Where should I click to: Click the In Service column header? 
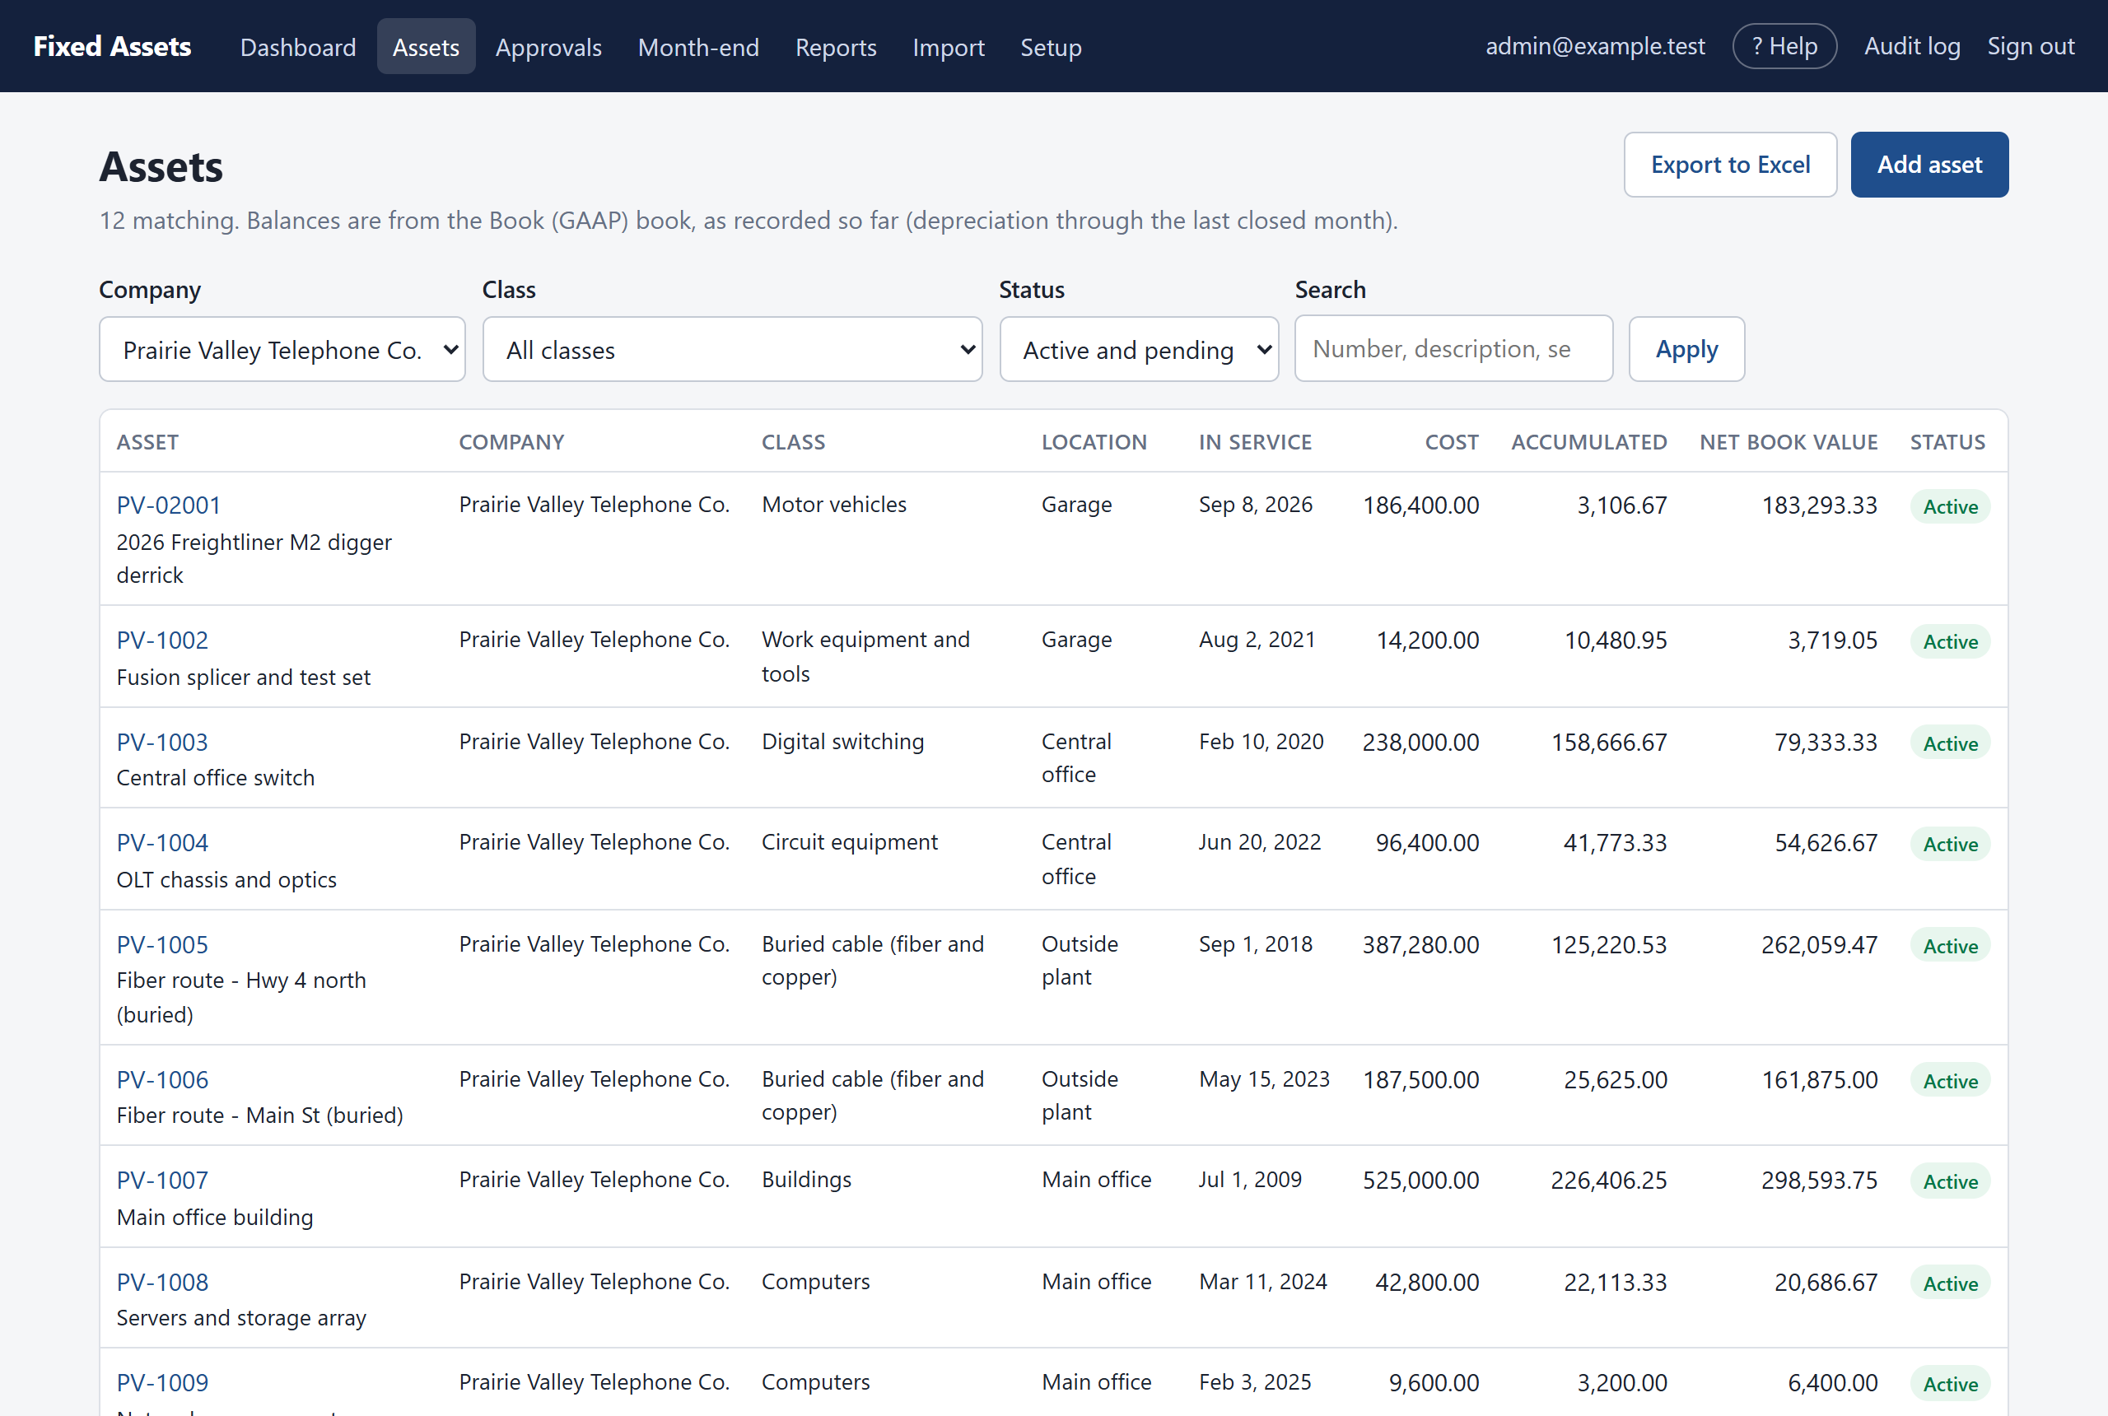click(x=1254, y=441)
